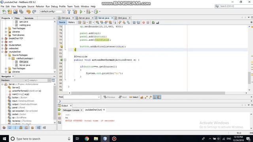Open the Tools menu

[77, 6]
